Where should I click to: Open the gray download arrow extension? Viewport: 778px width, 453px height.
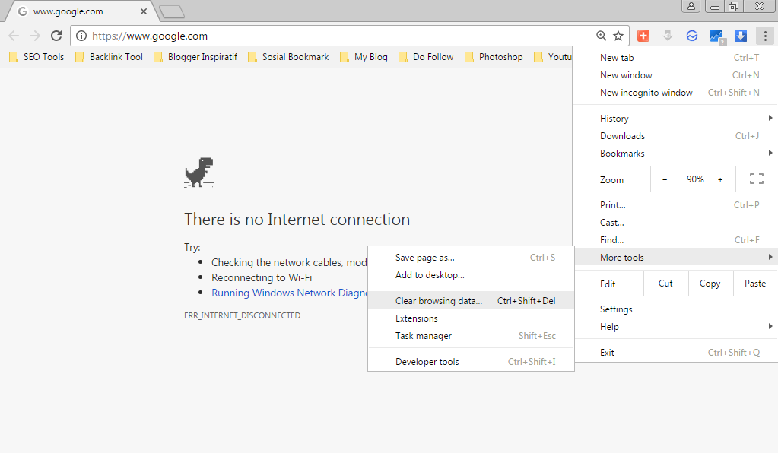[667, 35]
